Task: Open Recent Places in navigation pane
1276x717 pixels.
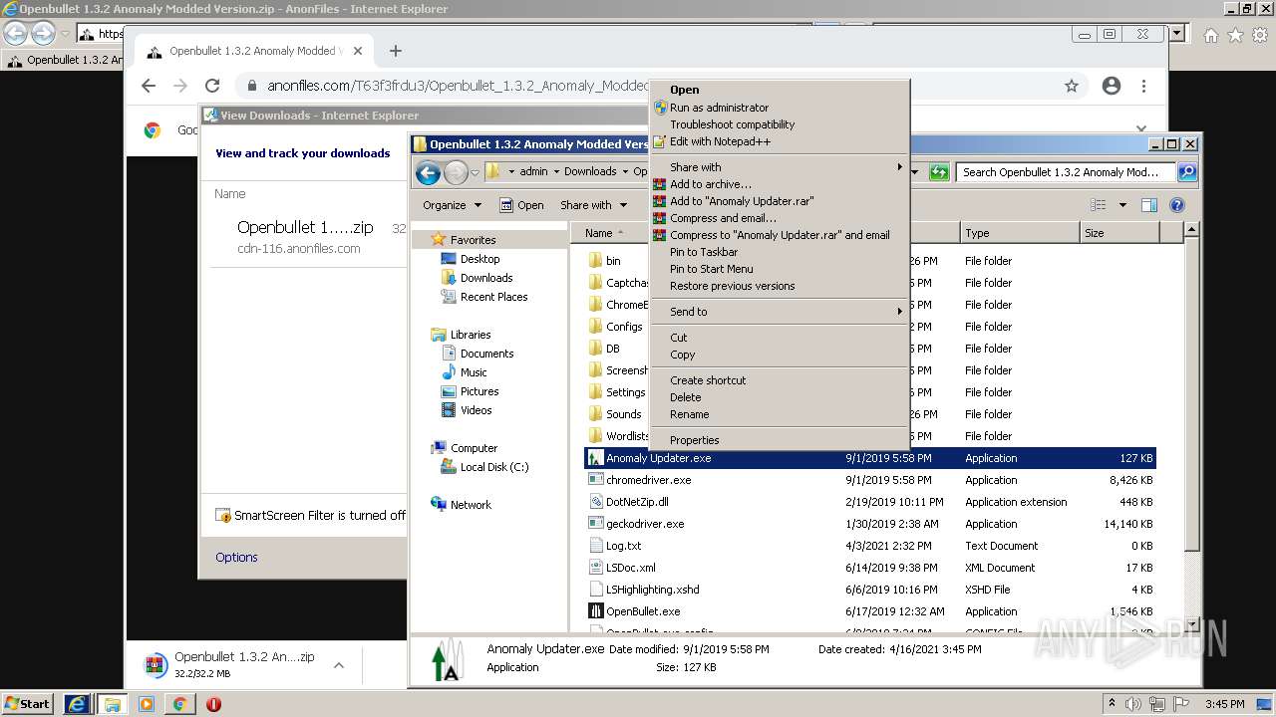Action: [x=493, y=297]
